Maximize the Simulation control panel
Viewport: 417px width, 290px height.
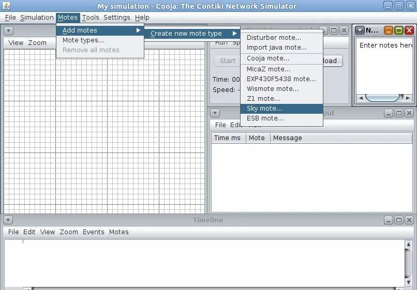pos(334,30)
